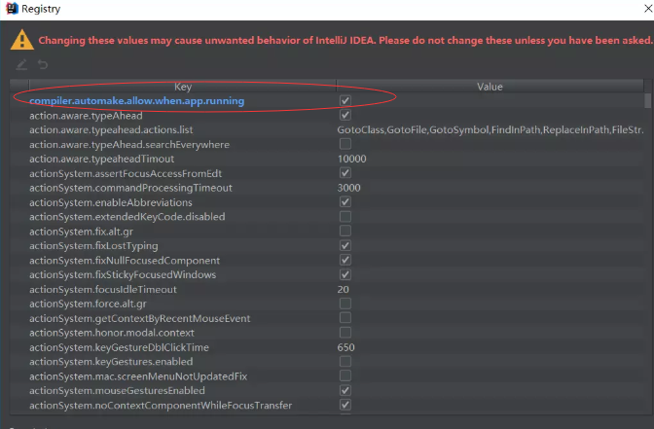Image resolution: width=654 pixels, height=429 pixels.
Task: Check actionSystem.extendedKeyCode.disabled checkbox
Action: (x=345, y=217)
